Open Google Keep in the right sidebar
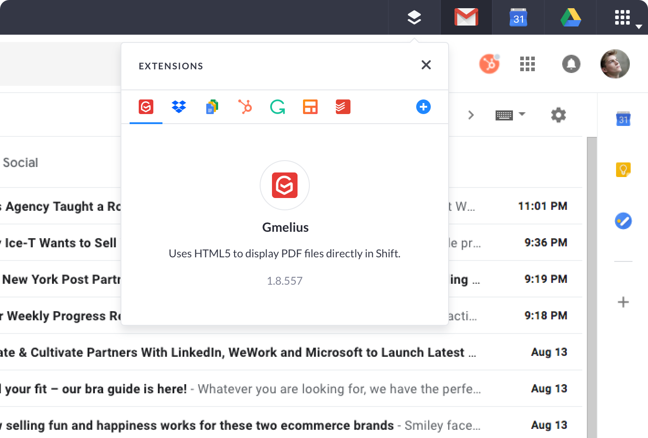The image size is (648, 438). pos(622,169)
